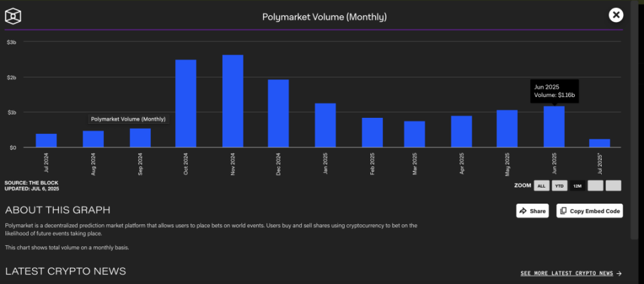This screenshot has width=644, height=284.
Task: Click the Oct 2024 volume bar
Action: coord(186,104)
